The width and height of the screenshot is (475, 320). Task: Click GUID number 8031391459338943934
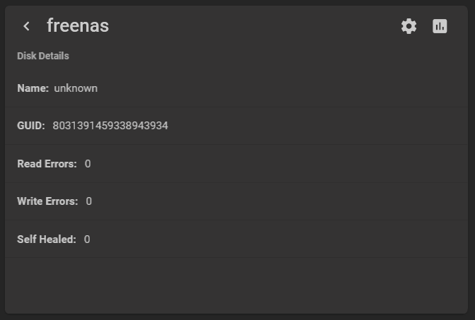pos(110,126)
